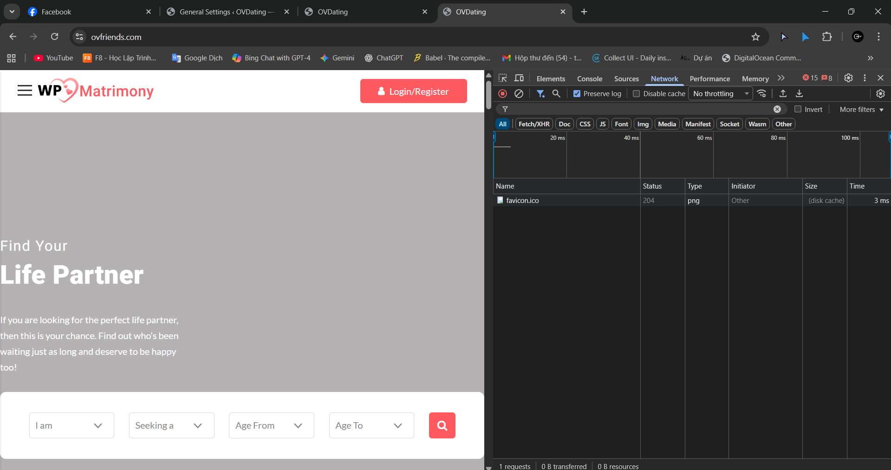This screenshot has height=470, width=891.
Task: Expand the 'I am' dropdown
Action: coord(72,425)
